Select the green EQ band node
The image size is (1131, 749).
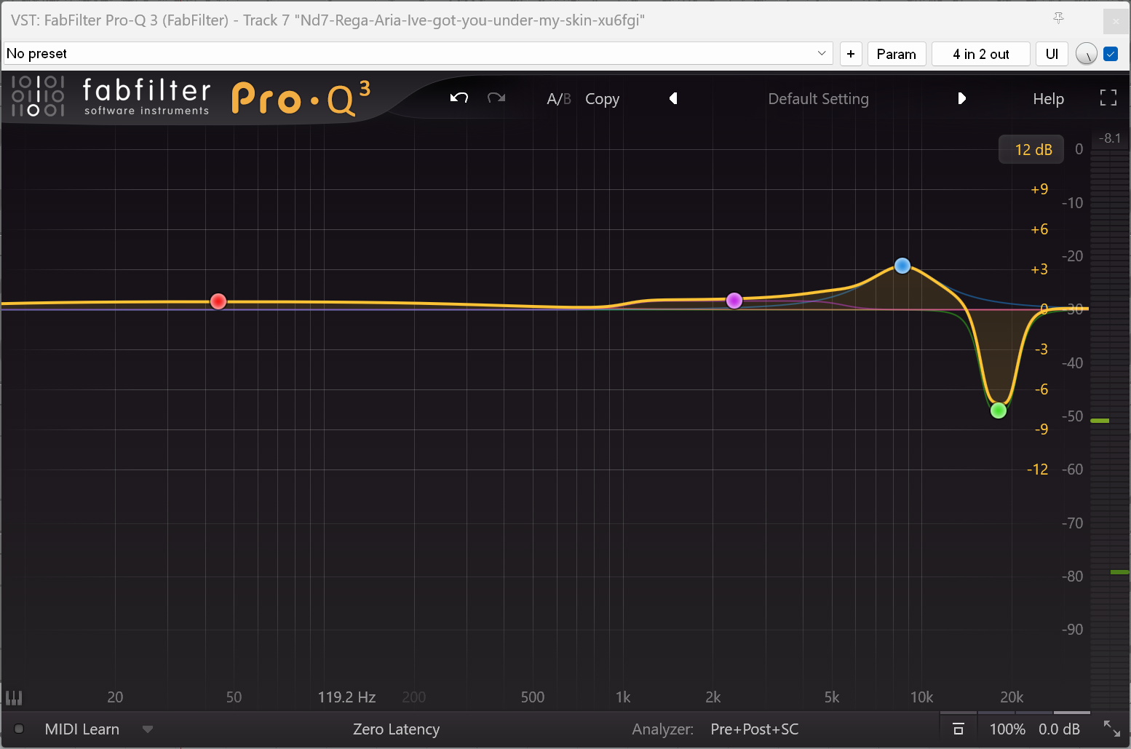pos(999,411)
